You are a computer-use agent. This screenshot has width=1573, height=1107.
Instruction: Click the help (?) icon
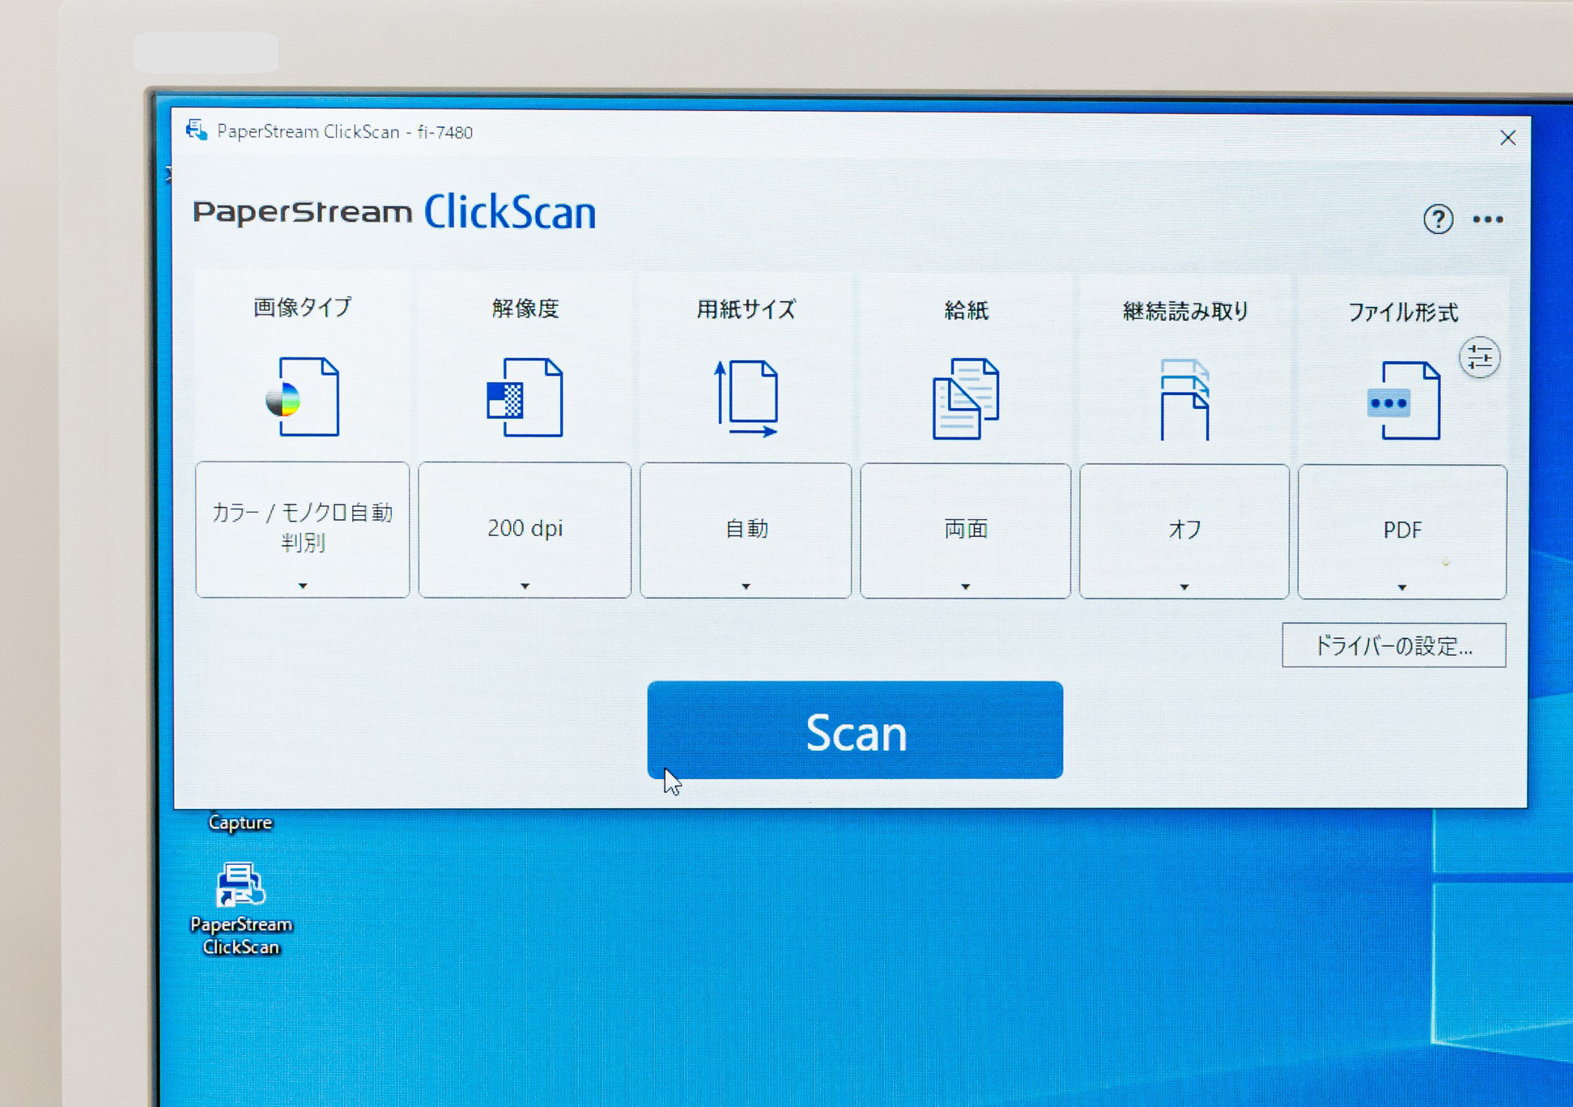1438,219
